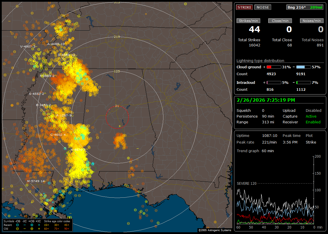Click the NOISE indicator button
This screenshot has width=328, height=234.
[263, 7]
